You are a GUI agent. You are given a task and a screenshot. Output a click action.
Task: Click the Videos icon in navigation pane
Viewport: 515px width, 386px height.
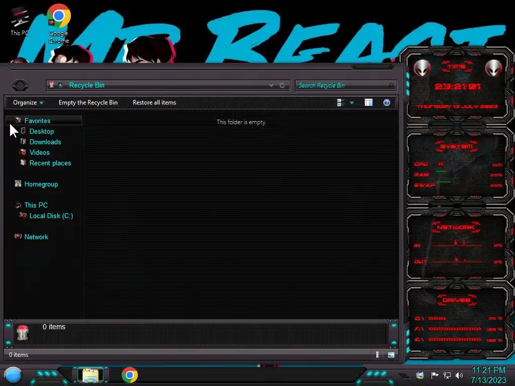[23, 152]
